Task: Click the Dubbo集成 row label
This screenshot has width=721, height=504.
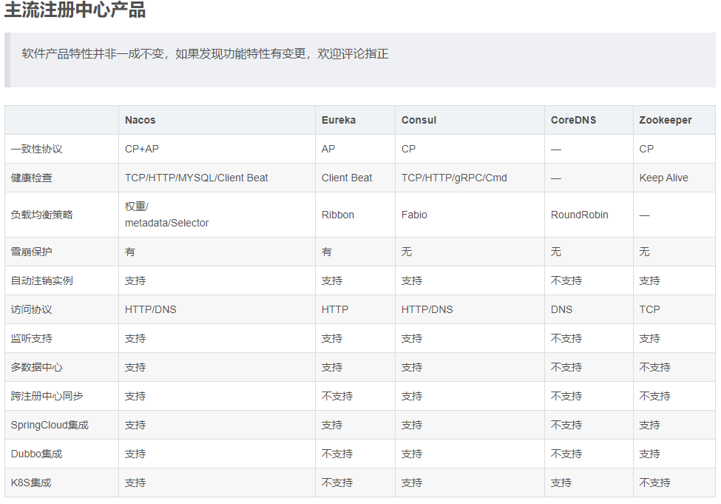Action: (36, 454)
